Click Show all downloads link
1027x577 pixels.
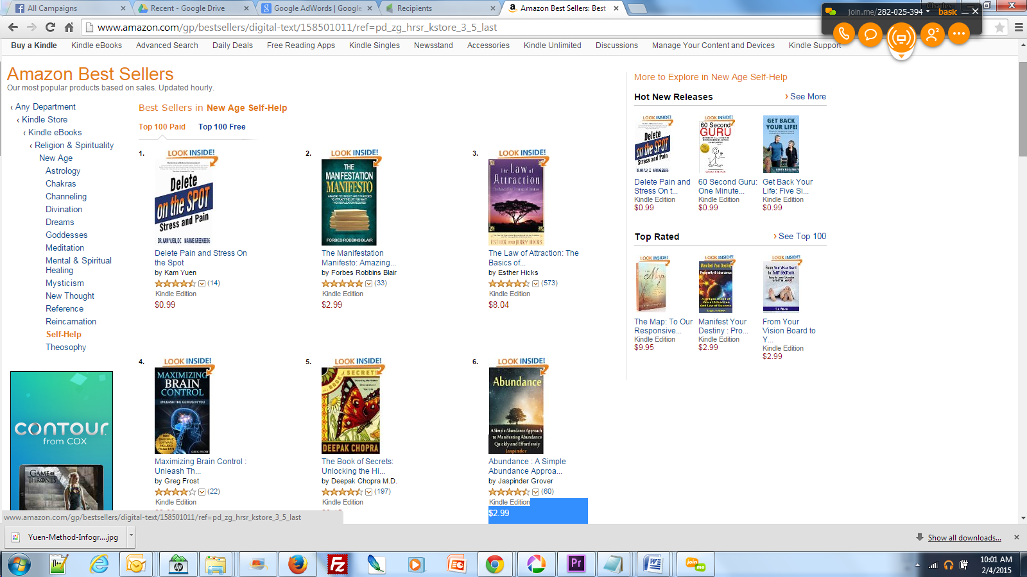click(x=964, y=538)
